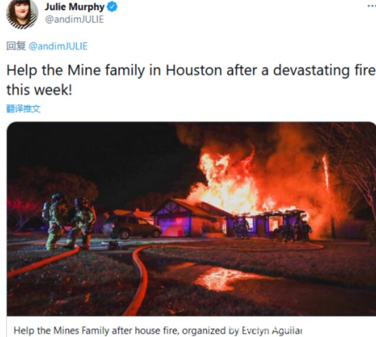Click the caption "Help the Mines Family after house fire"
The height and width of the screenshot is (337, 376).
96,331
